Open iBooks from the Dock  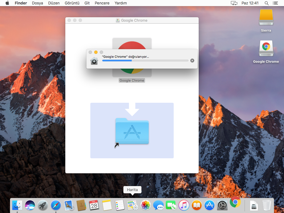pyautogui.click(x=197, y=206)
